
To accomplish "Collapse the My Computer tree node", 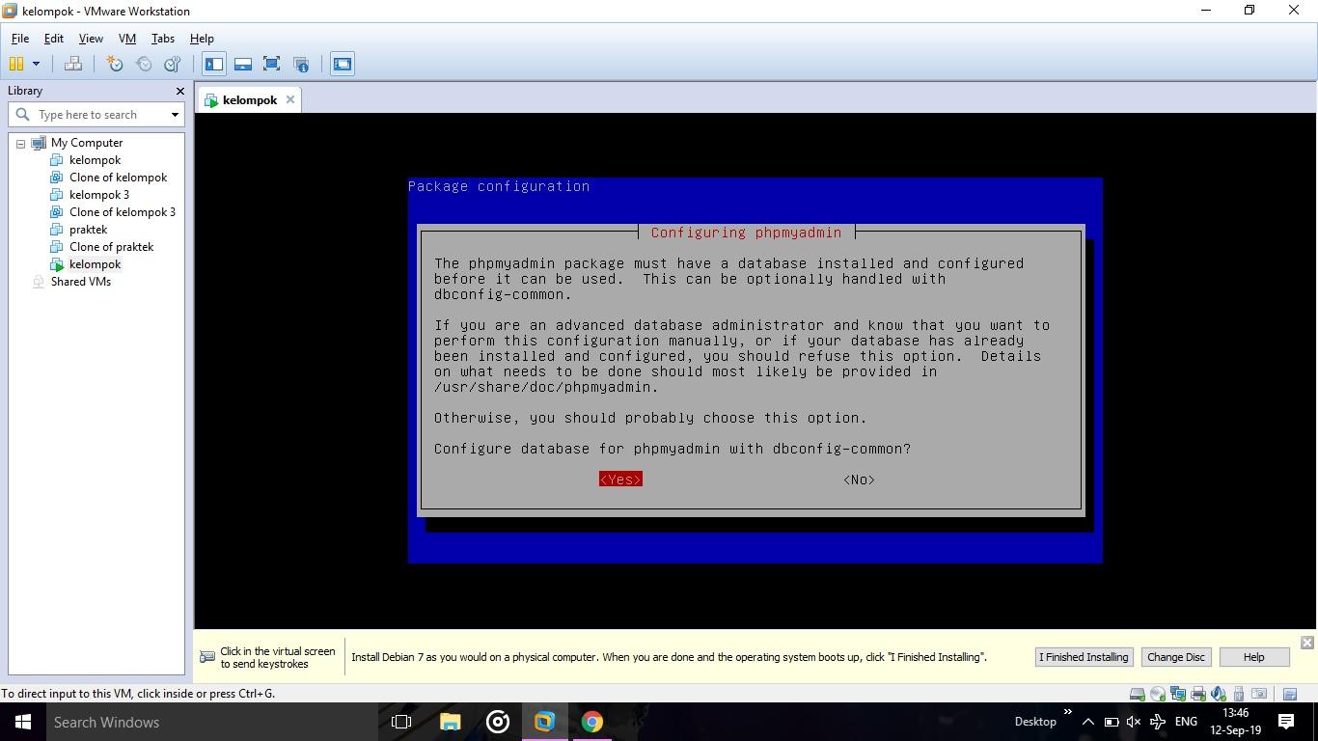I will coord(20,143).
